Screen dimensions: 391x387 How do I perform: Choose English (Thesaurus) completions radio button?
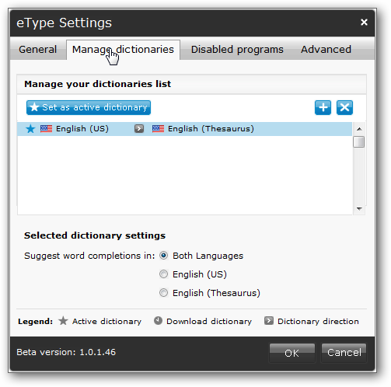[163, 293]
